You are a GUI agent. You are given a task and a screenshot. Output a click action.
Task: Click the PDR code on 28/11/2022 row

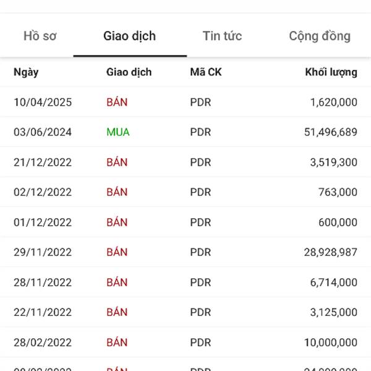pos(200,283)
